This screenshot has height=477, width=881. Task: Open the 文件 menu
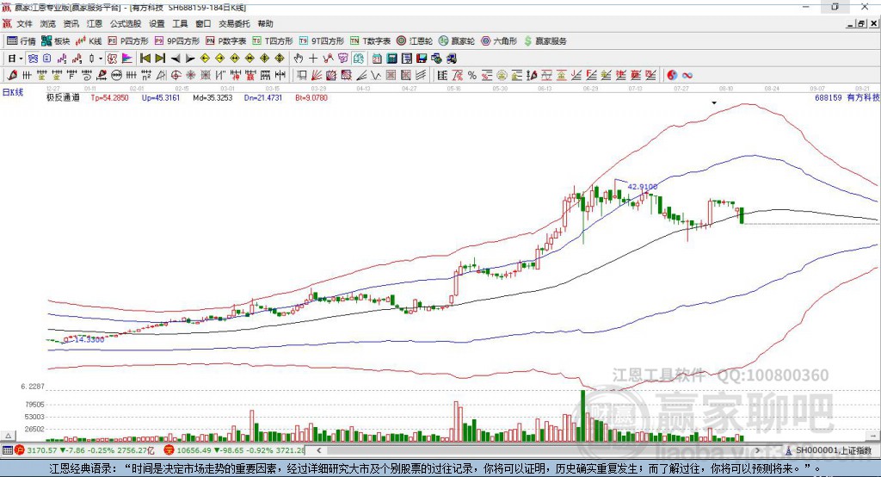point(24,23)
